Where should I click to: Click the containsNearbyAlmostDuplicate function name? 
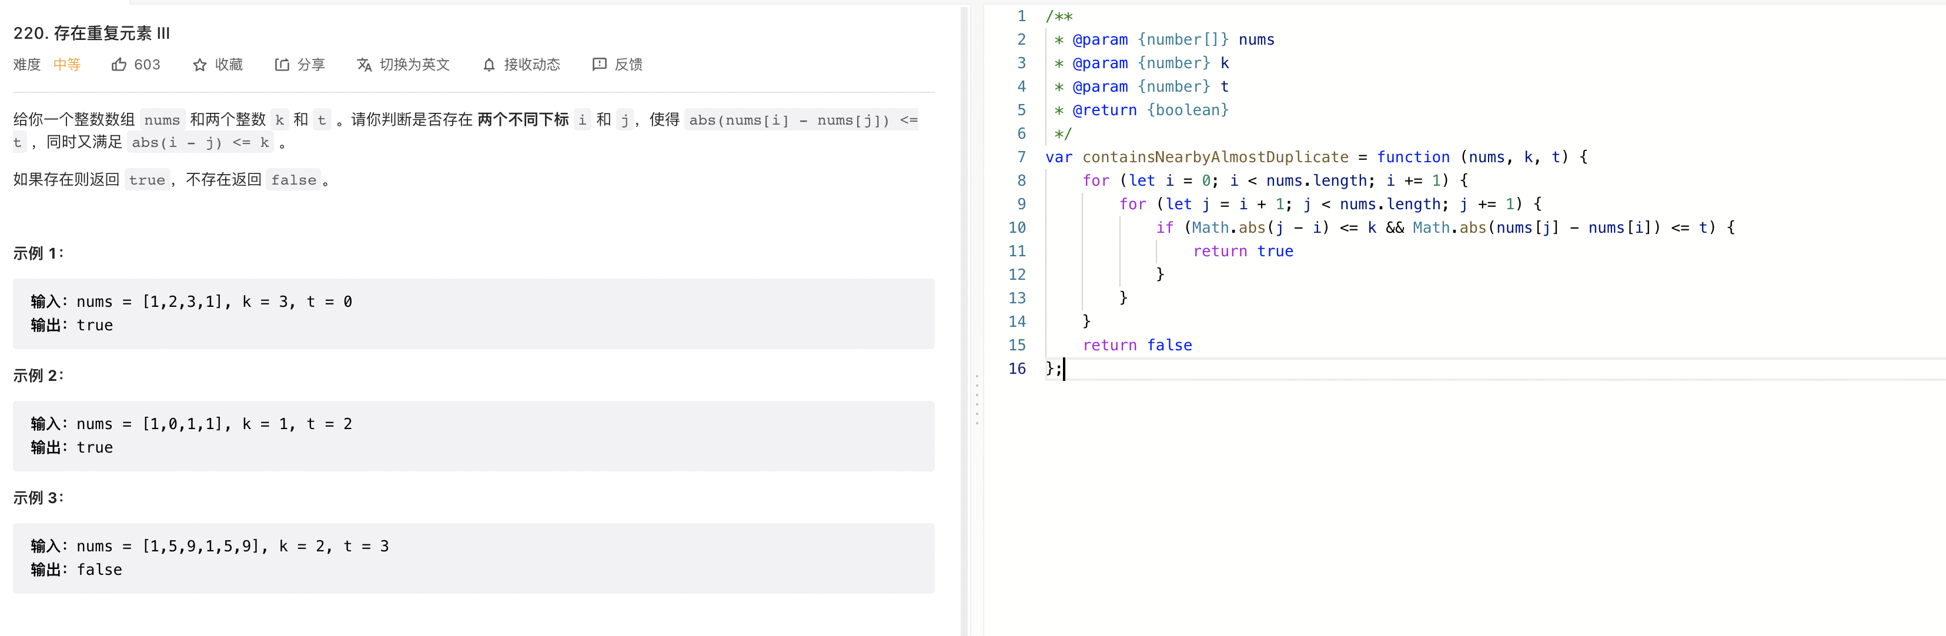[x=1215, y=157]
